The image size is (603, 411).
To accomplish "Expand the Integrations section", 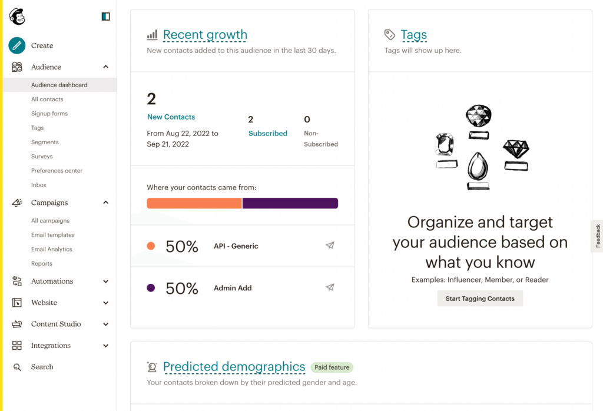I will pos(106,346).
